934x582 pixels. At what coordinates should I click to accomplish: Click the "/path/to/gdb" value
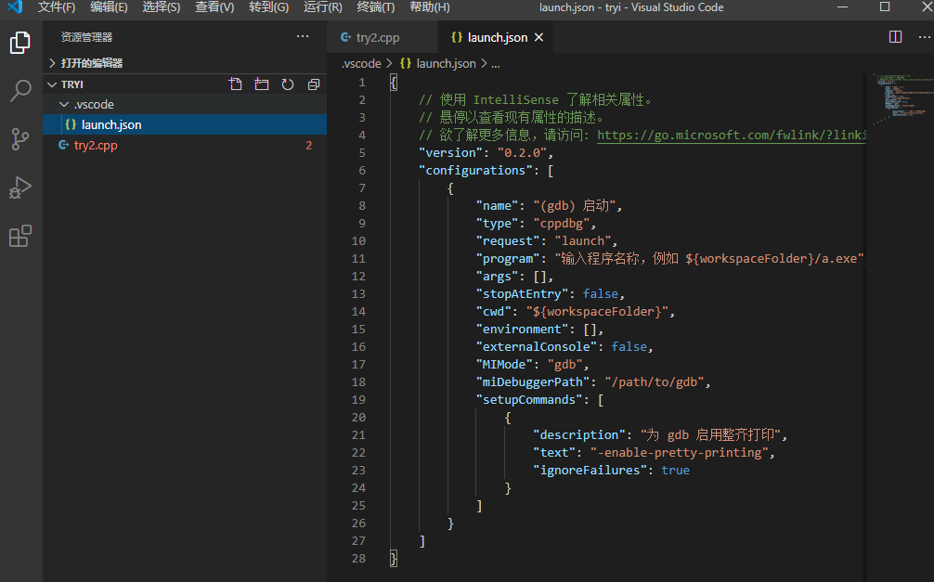(x=654, y=382)
